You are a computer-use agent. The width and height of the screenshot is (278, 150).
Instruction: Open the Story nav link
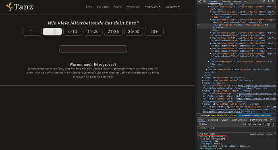tap(89, 6)
